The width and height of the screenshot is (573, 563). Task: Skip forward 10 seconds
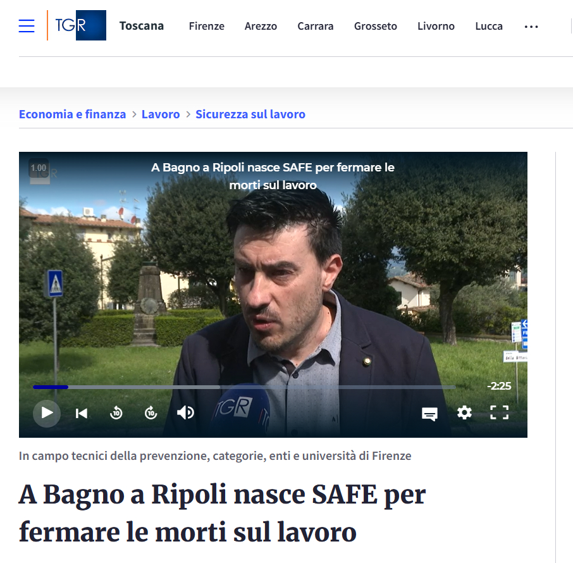(151, 412)
